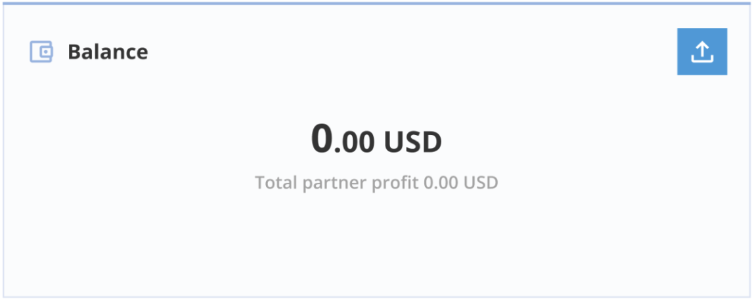754x300 pixels.
Task: Click blue top border of Balance card
Action: (377, 3)
